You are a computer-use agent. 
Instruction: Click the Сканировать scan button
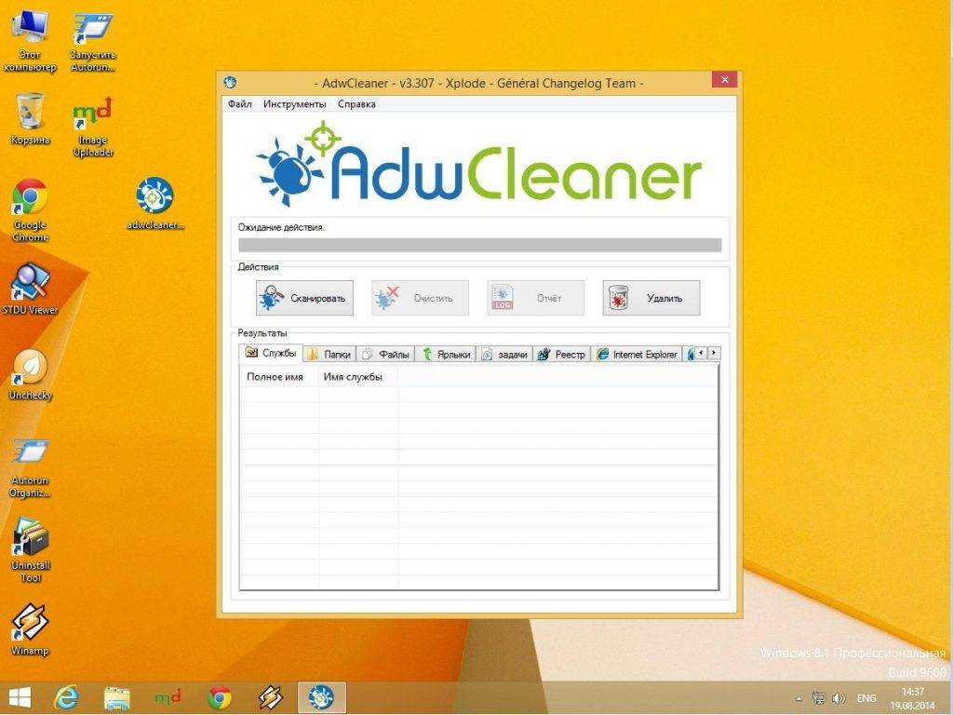(304, 298)
